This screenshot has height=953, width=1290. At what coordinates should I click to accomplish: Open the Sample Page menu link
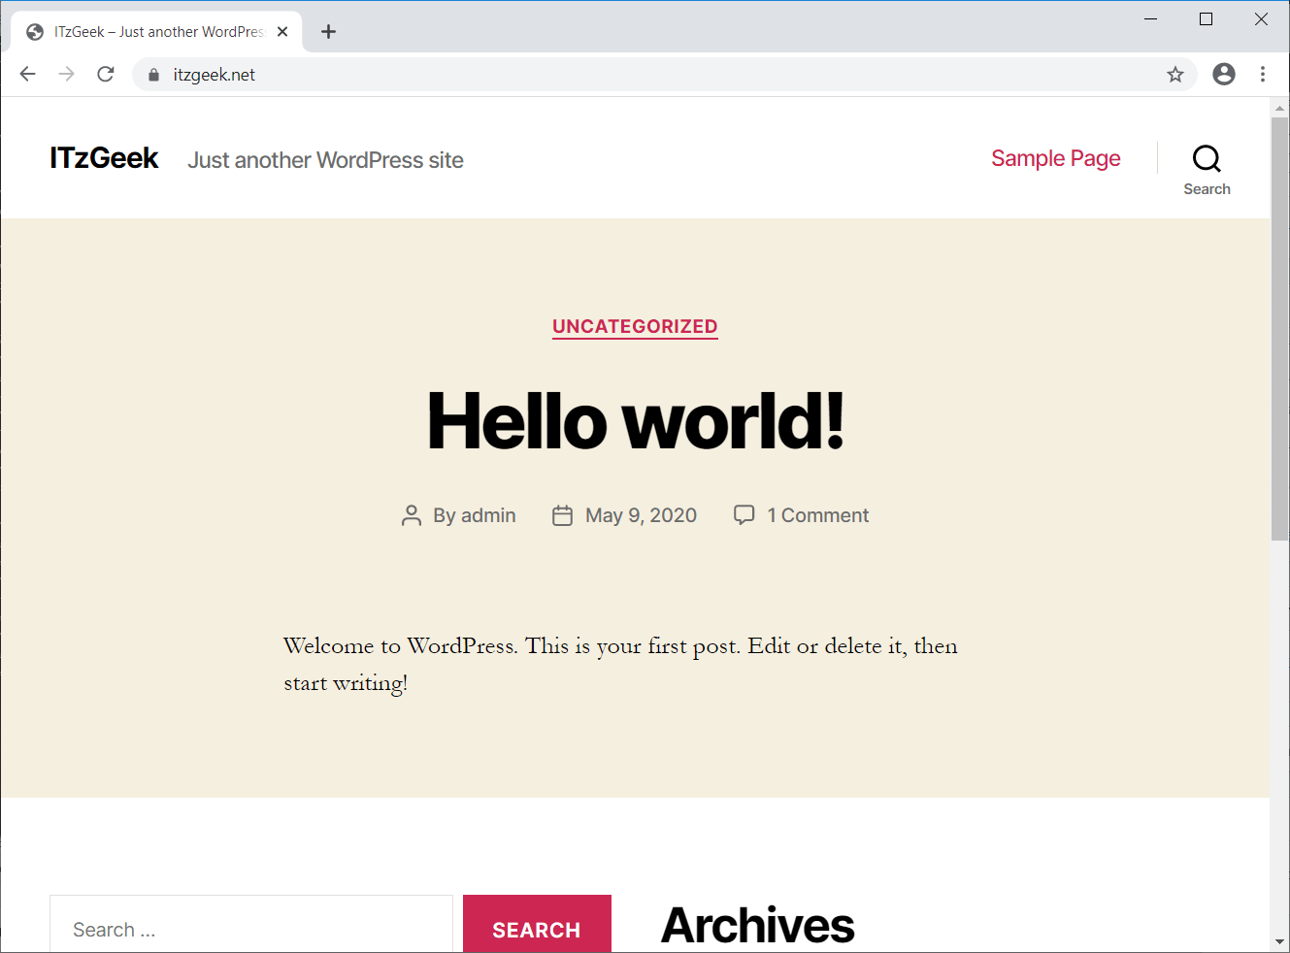click(1056, 158)
